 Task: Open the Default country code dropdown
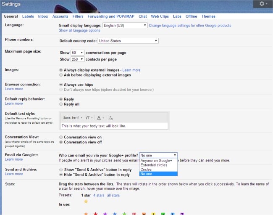click(x=128, y=41)
